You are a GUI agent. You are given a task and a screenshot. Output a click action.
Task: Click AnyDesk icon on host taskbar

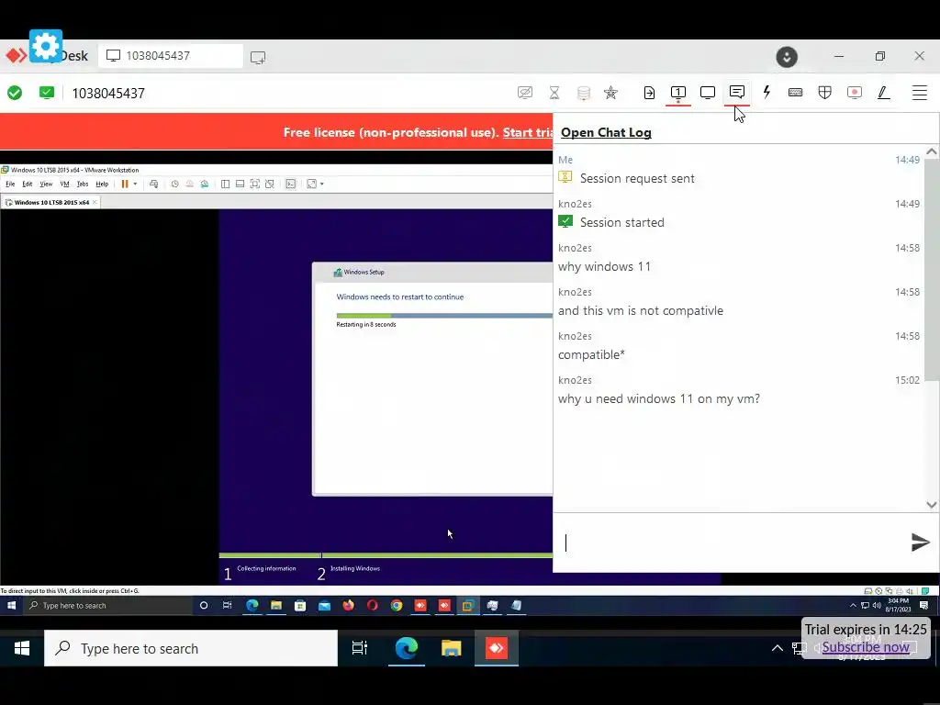(497, 648)
